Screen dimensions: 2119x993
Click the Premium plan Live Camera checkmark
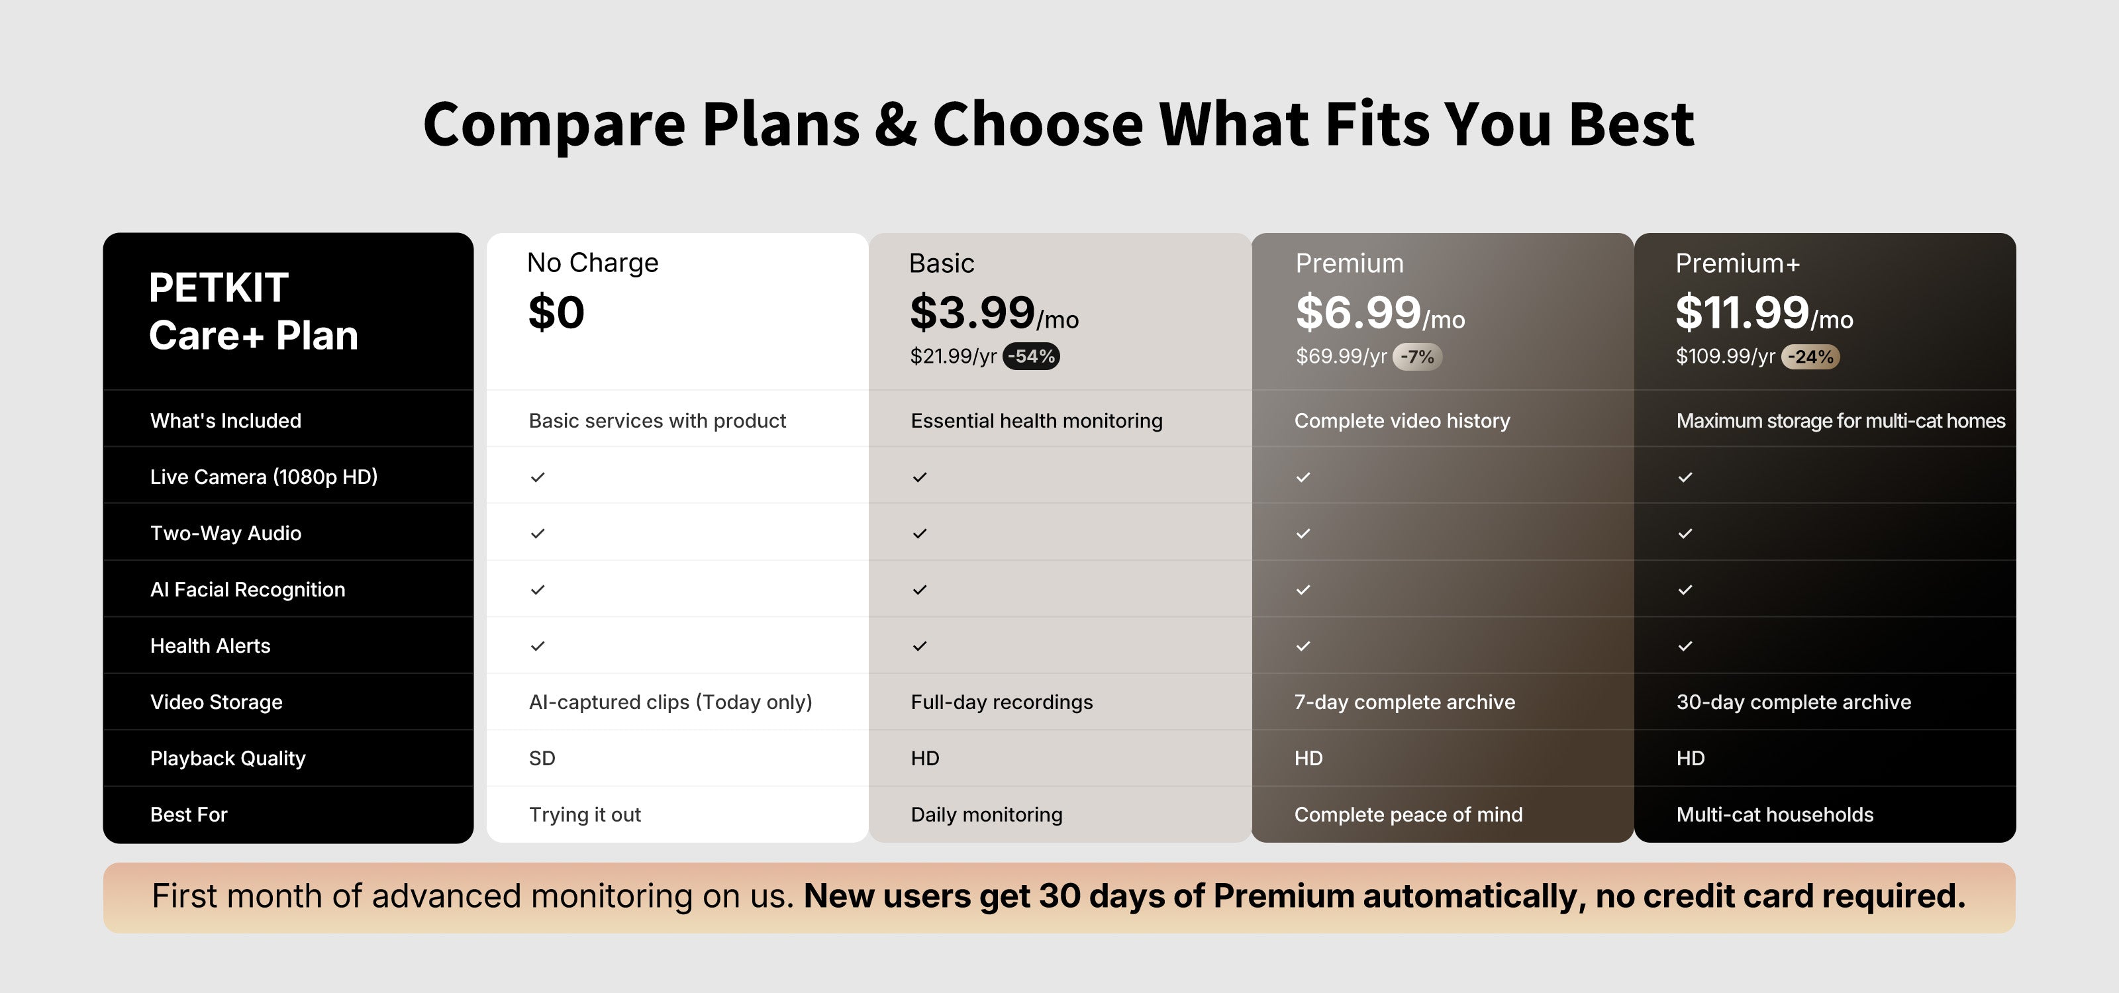coord(1303,477)
